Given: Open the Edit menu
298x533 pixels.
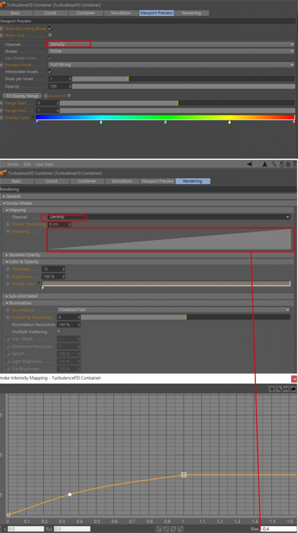Looking at the screenshot, I should pyautogui.click(x=27, y=164).
